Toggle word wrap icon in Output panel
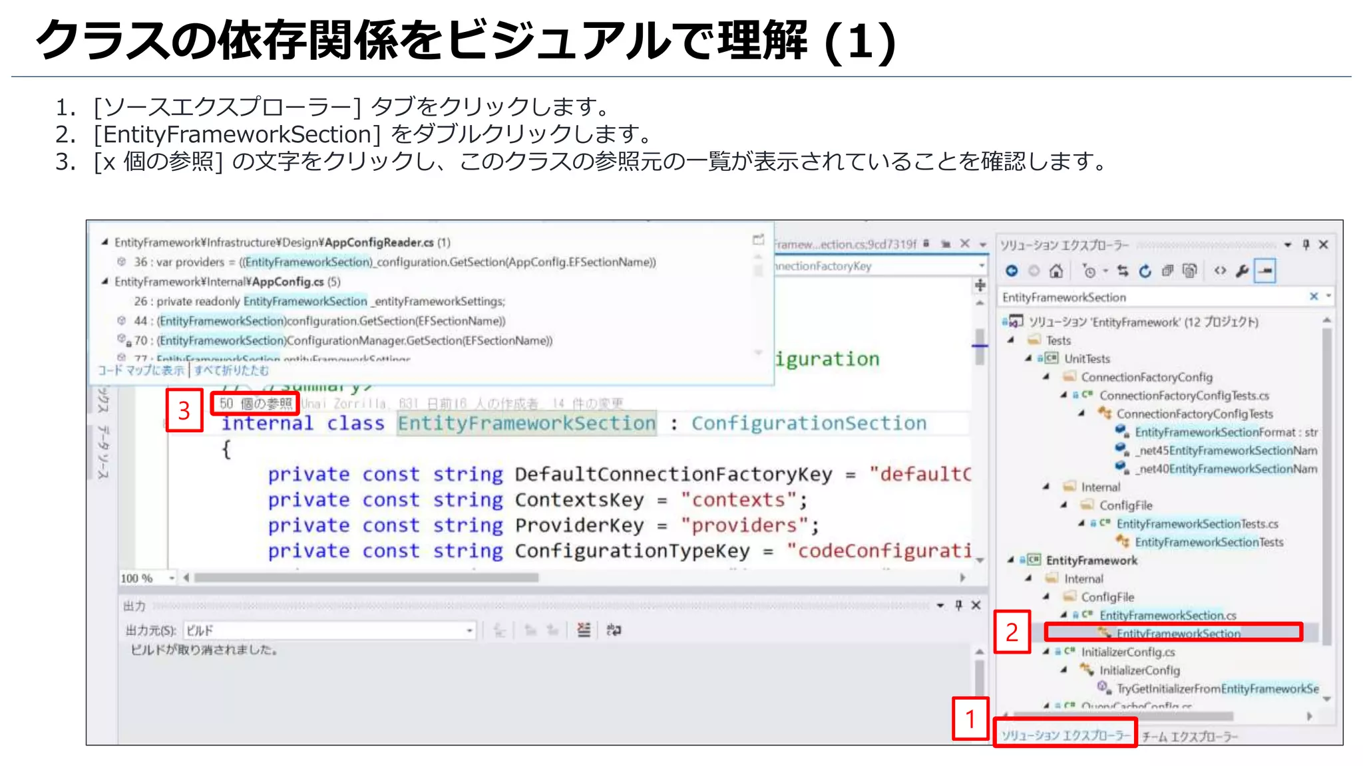 click(x=614, y=630)
